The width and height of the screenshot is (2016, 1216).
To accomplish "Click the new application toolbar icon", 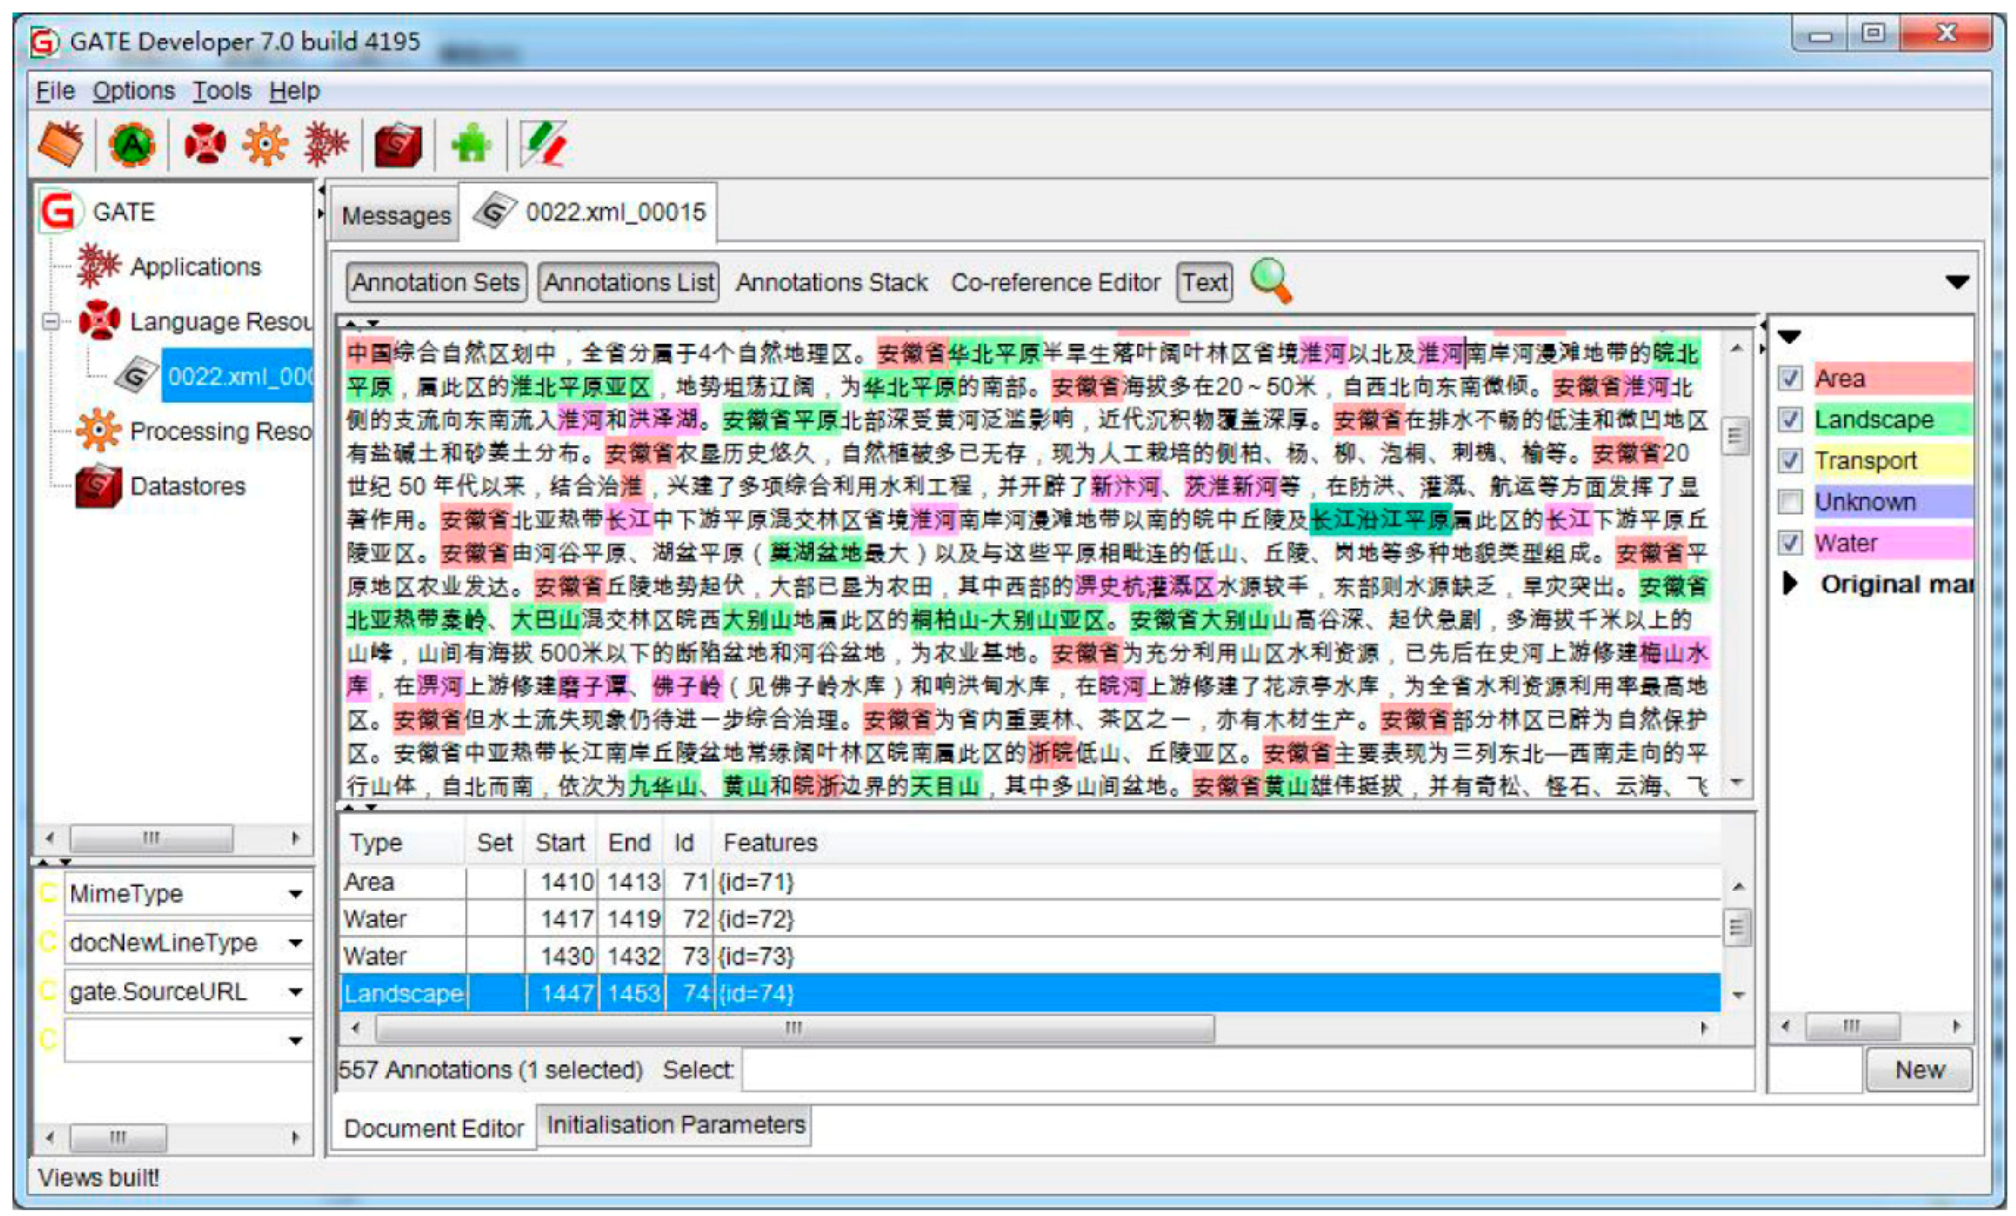I will (x=326, y=145).
